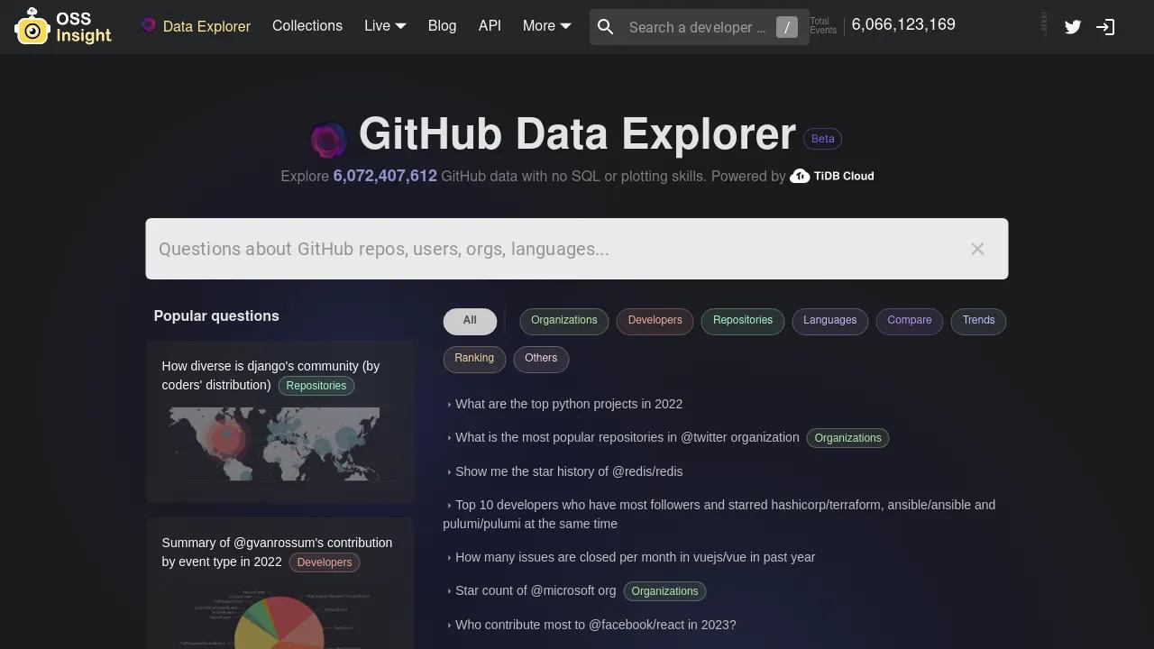Filter by Trends chip
Image resolution: width=1154 pixels, height=649 pixels.
(978, 321)
